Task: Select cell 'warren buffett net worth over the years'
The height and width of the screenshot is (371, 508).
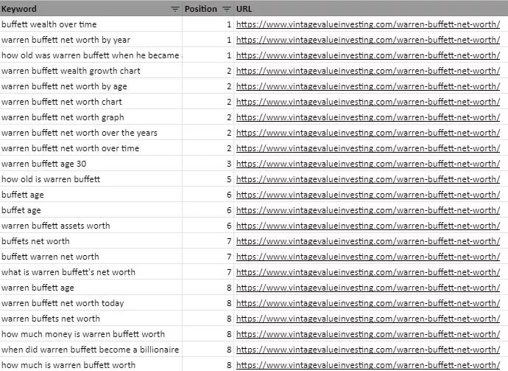Action: click(x=91, y=133)
